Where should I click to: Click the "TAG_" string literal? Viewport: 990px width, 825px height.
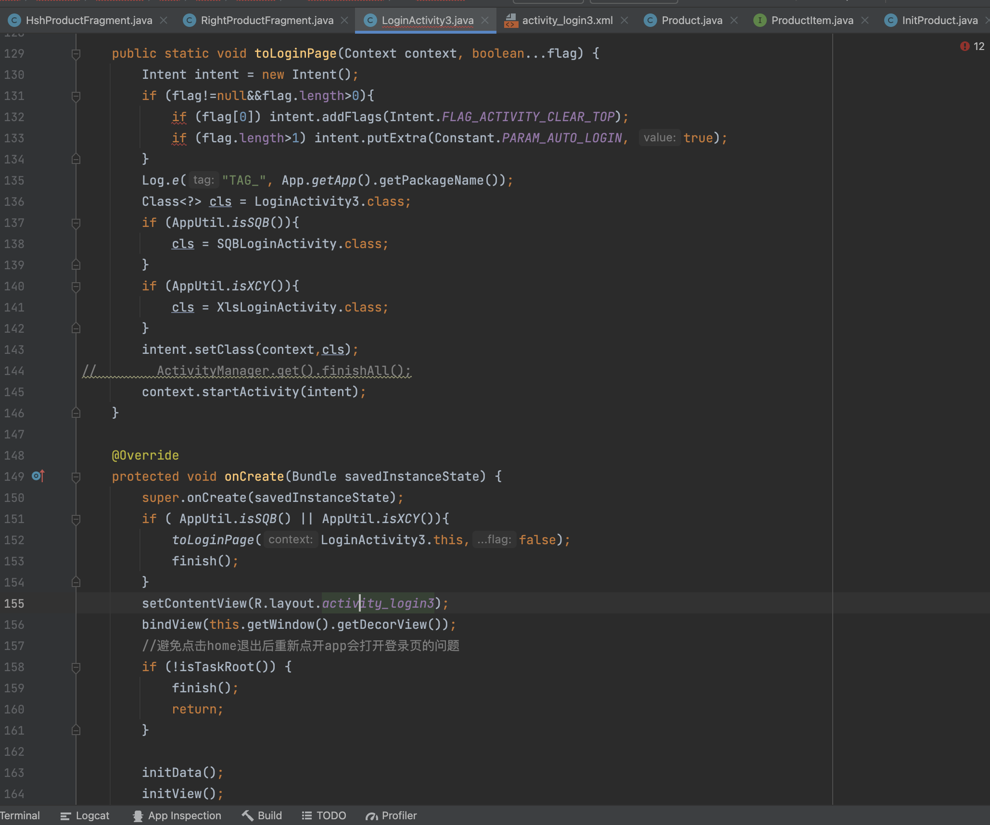244,180
